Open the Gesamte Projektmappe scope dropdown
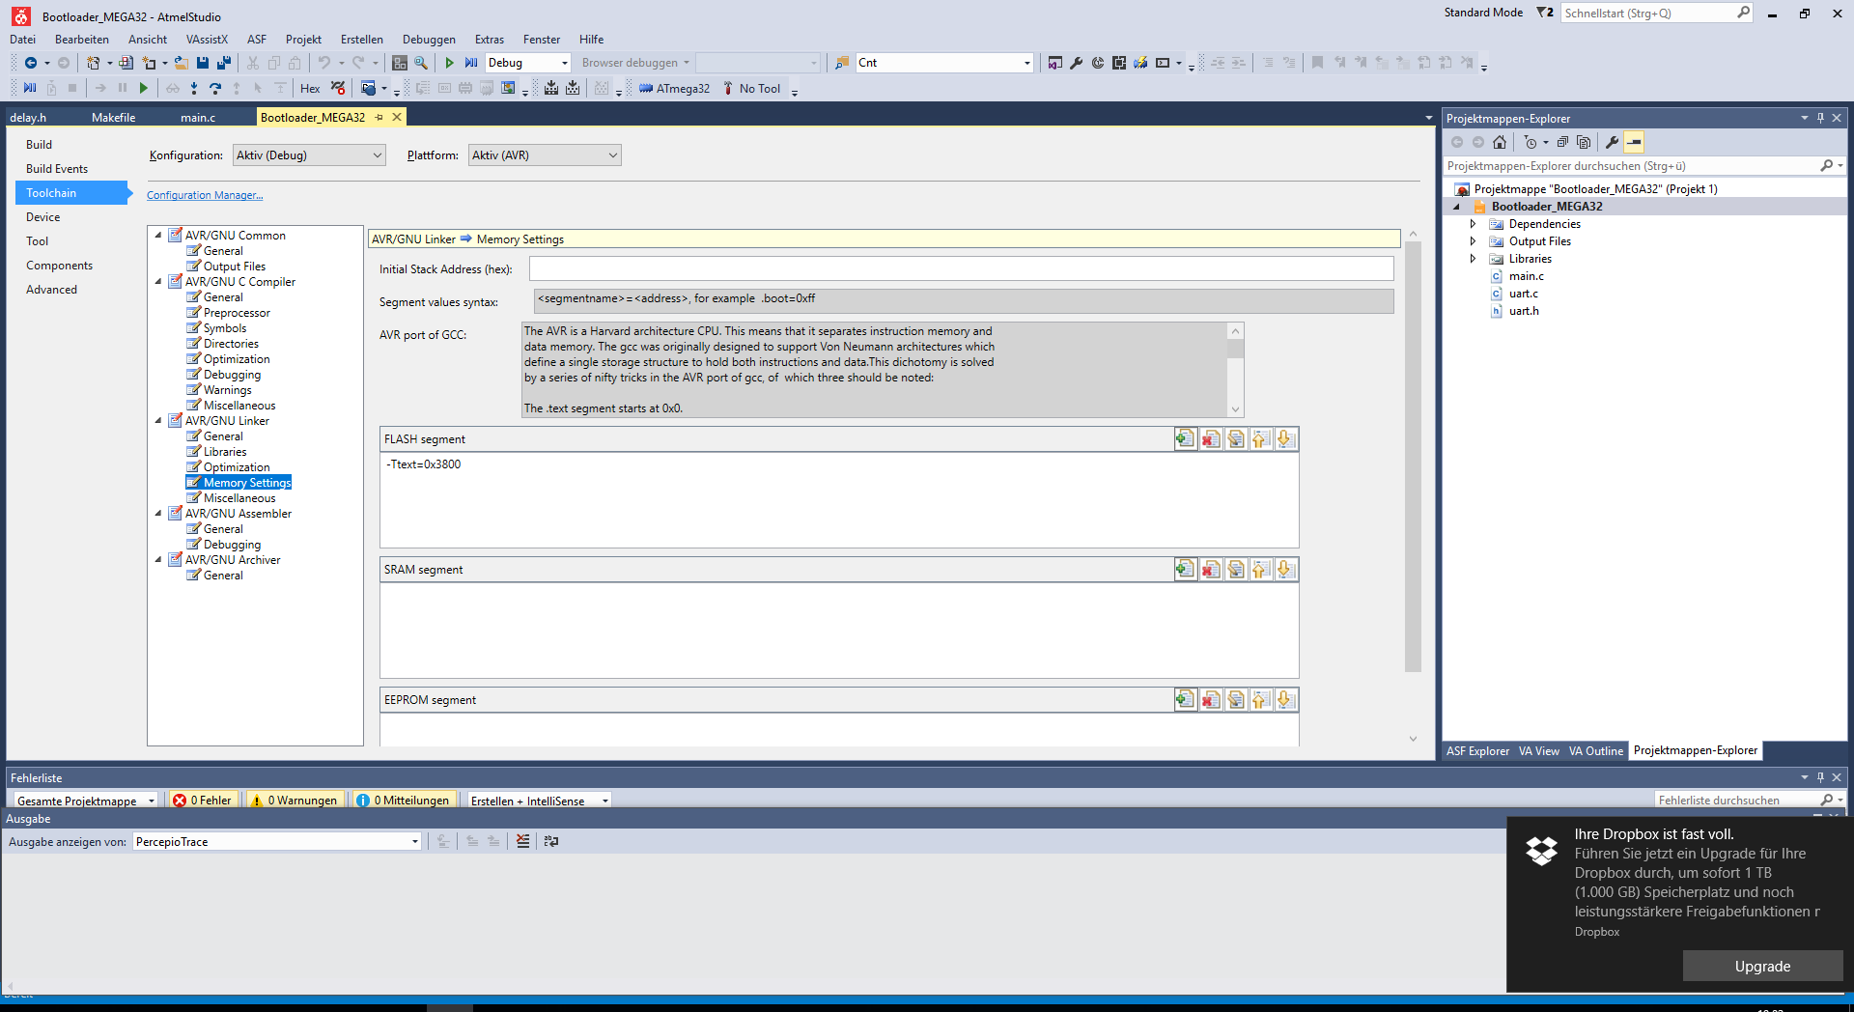Screen dimensions: 1854x1012 pos(85,801)
